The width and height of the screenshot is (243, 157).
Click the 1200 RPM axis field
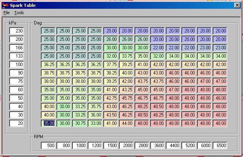tap(95, 146)
